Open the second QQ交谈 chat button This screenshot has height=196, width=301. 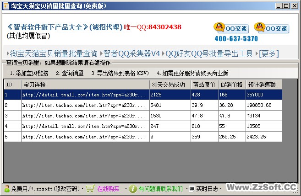271,28
